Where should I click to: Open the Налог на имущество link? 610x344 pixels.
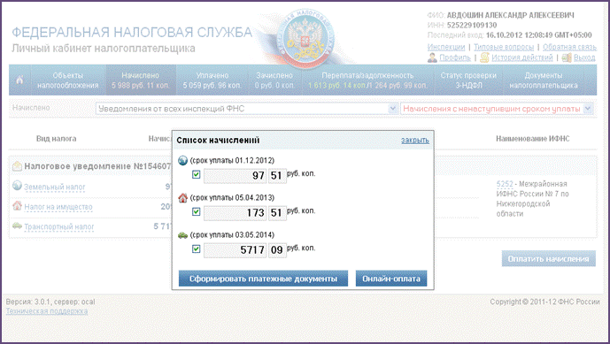click(58, 207)
